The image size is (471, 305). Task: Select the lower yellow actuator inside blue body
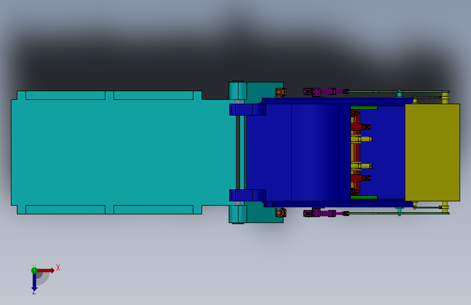[x=361, y=166]
